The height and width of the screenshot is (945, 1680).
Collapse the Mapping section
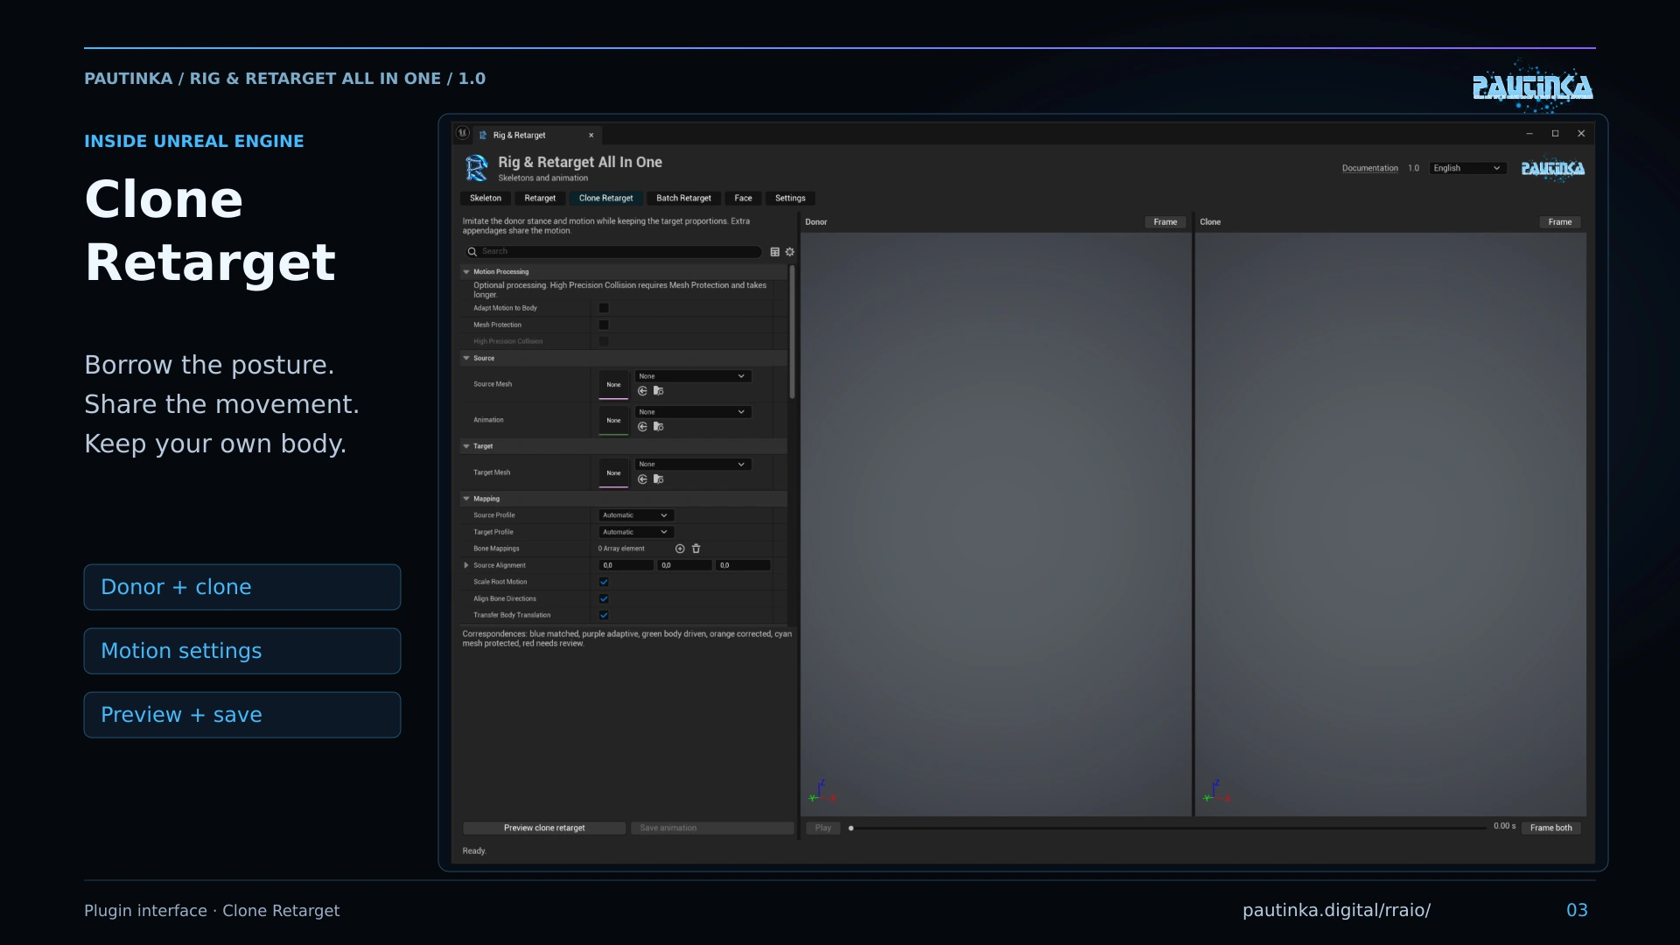[x=466, y=499]
